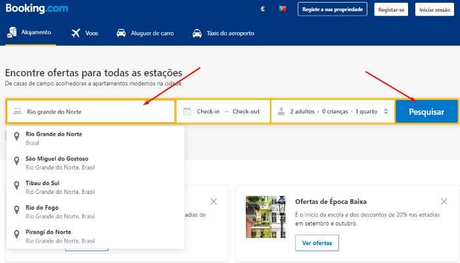Open the Check-out date picker

click(246, 112)
